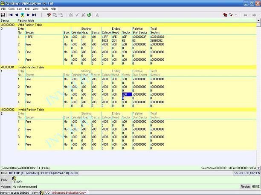Click the 39086082 decimal total sectors

(x=157, y=40)
